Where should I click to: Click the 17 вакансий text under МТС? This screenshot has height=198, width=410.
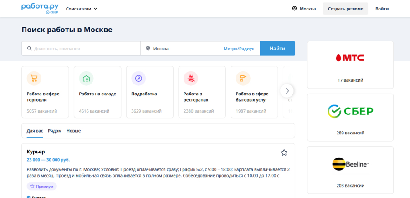click(350, 80)
